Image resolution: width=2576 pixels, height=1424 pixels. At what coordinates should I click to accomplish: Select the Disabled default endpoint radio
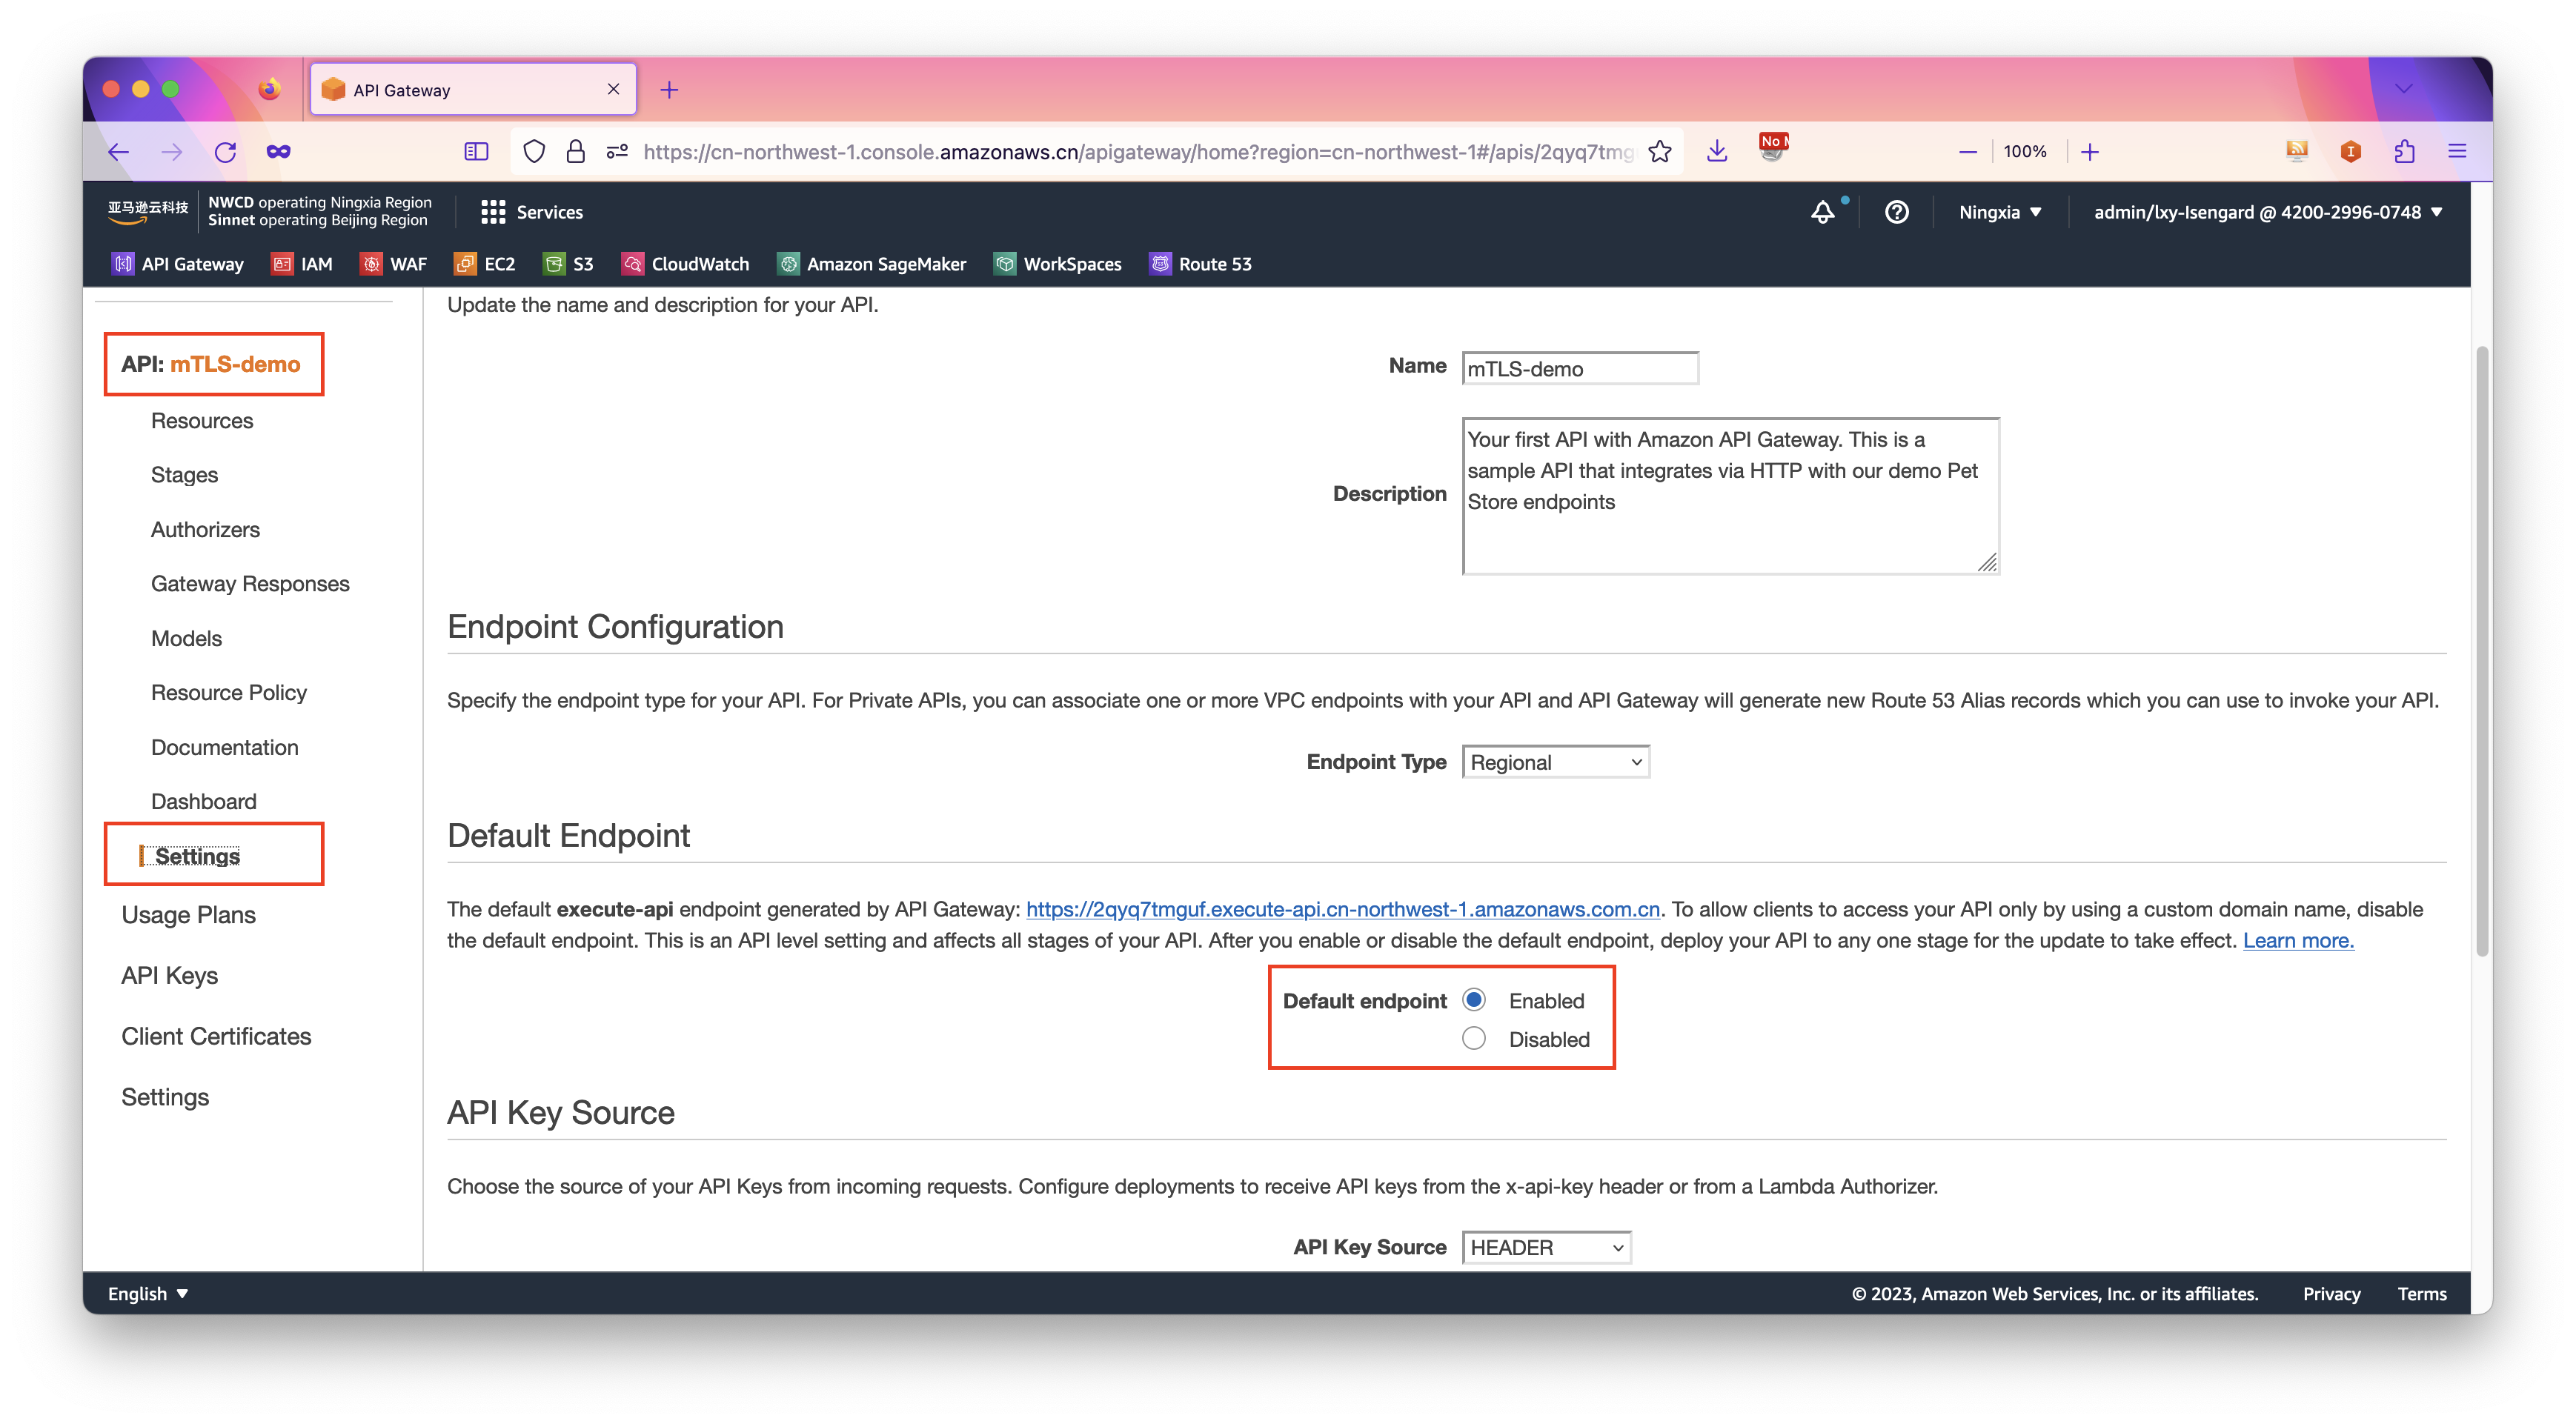(x=1473, y=1038)
